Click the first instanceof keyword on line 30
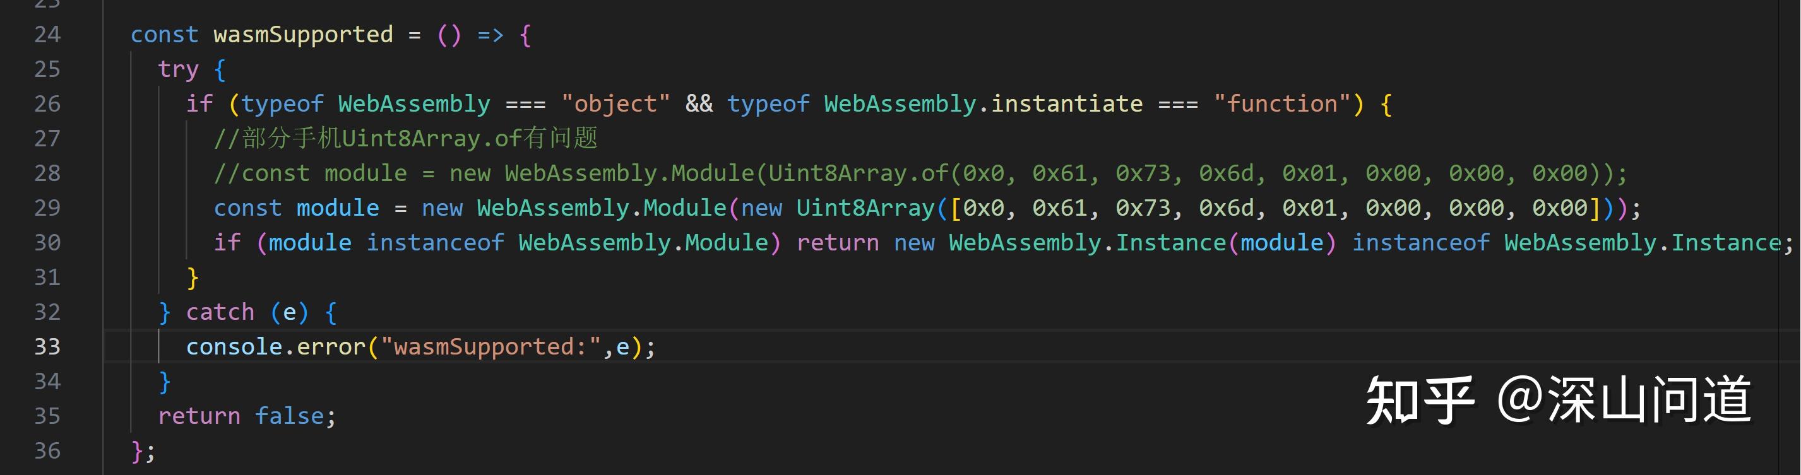Screen dimensions: 1801x475 click(x=435, y=242)
